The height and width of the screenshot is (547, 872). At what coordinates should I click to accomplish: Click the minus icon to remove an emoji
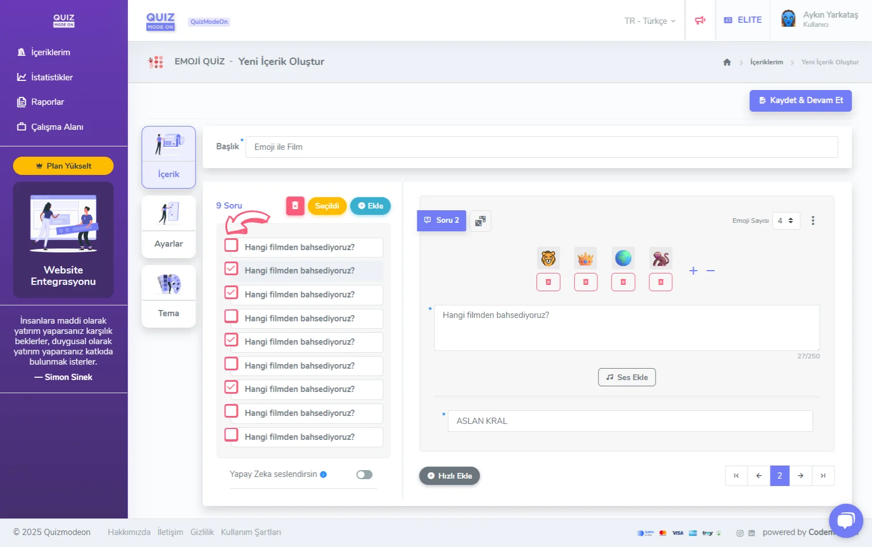click(x=710, y=271)
